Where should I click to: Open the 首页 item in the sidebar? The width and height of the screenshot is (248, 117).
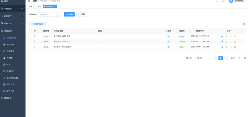tap(13, 1)
